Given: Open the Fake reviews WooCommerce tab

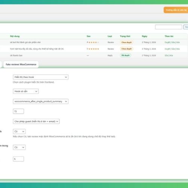Looking at the screenshot, I should pos(21,64).
